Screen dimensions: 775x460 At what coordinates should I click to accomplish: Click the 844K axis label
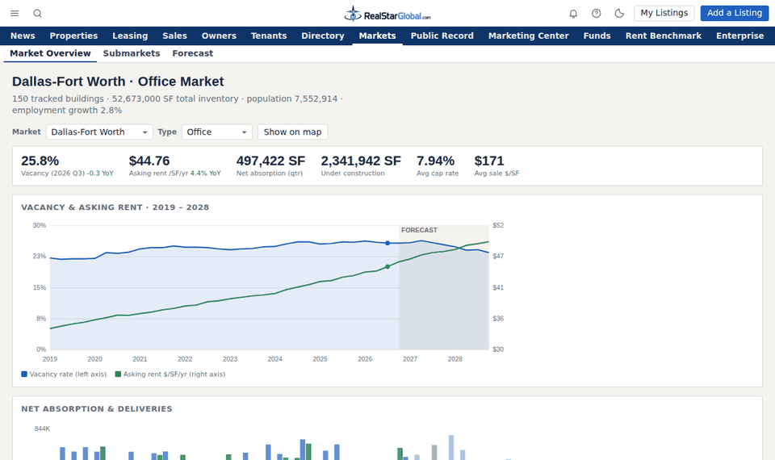(42, 429)
